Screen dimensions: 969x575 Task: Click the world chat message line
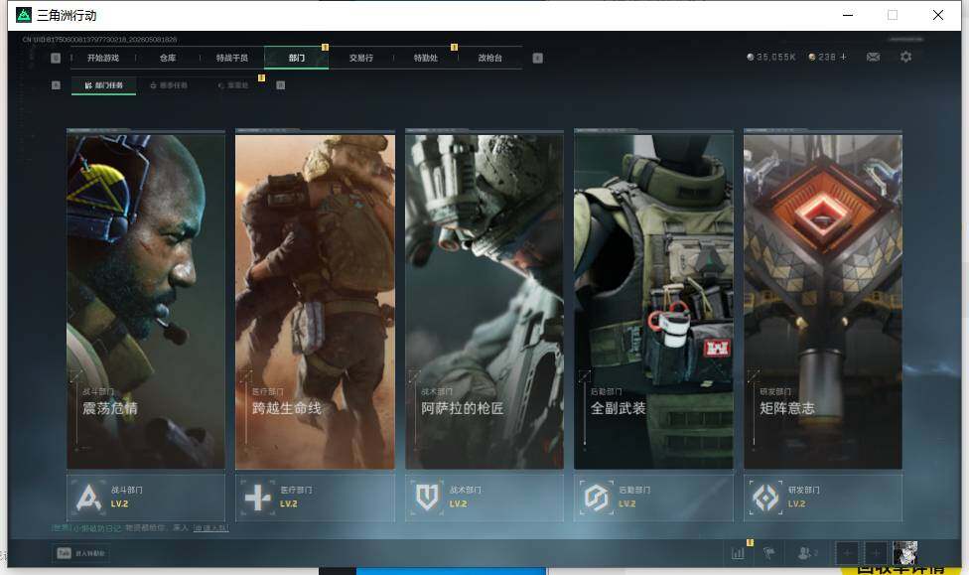pyautogui.click(x=140, y=528)
